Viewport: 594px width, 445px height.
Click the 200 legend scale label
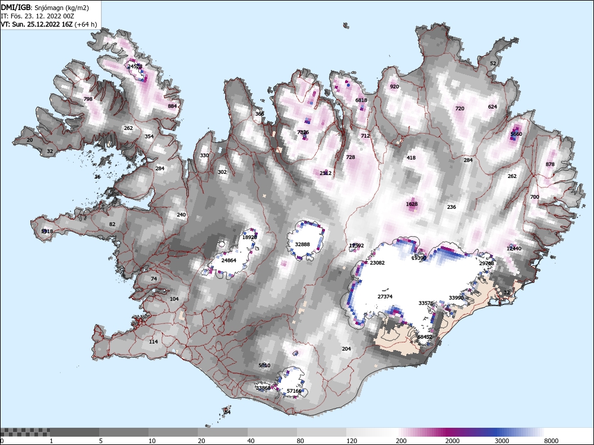tap(401, 441)
